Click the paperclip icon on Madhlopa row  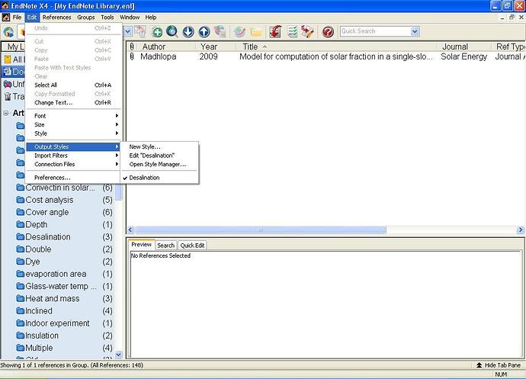tap(132, 56)
